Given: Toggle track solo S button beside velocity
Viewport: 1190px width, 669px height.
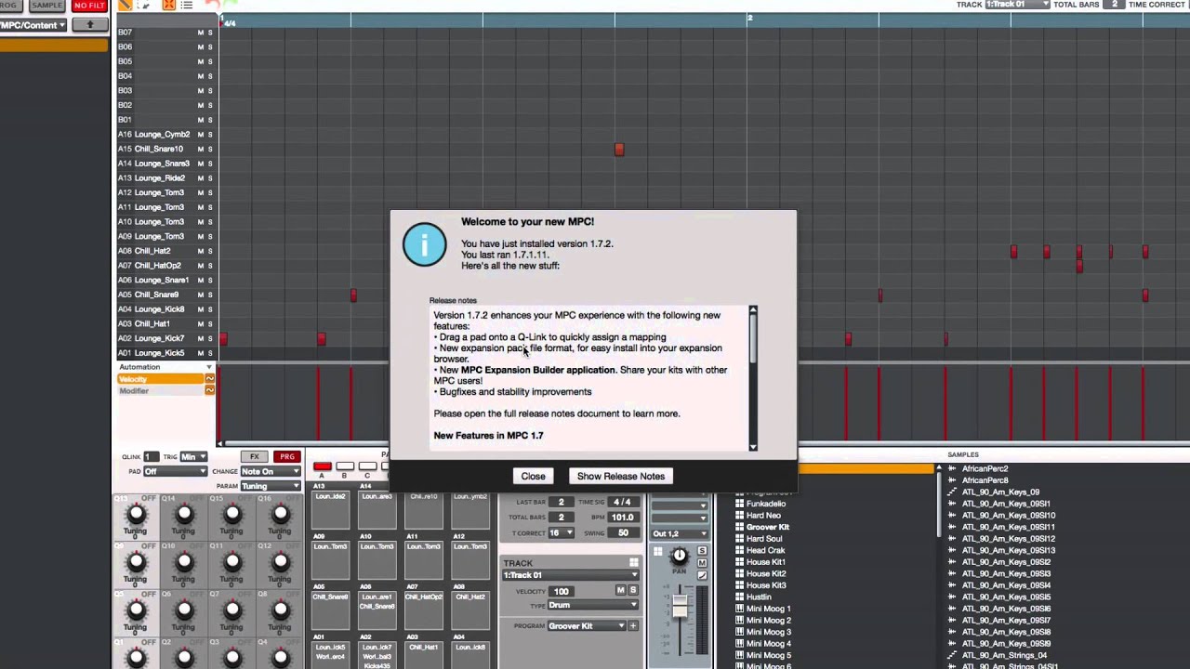Looking at the screenshot, I should (x=633, y=591).
